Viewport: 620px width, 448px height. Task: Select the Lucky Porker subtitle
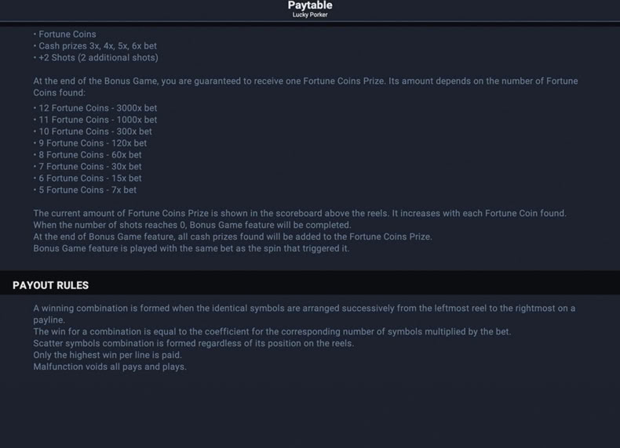coord(310,15)
